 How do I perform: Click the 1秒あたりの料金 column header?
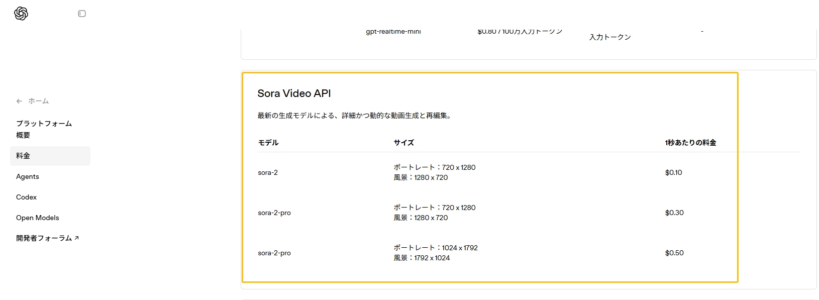[x=690, y=143]
